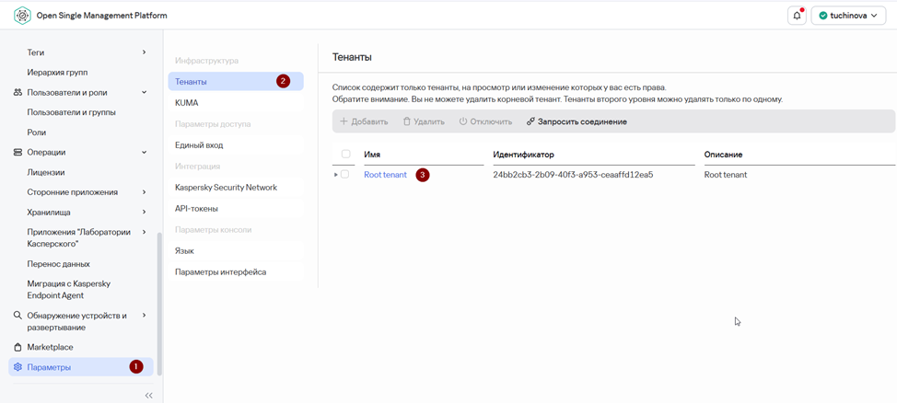Click the users icon beside Пользователи и роли
This screenshot has height=403, width=897.
tap(17, 92)
